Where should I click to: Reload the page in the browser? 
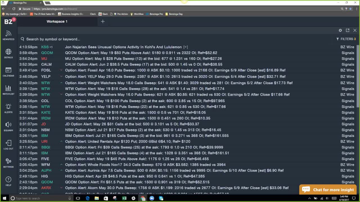coord(14,9)
